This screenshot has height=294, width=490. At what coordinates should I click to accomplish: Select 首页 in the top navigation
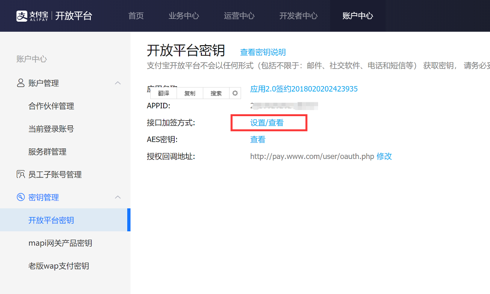[136, 15]
